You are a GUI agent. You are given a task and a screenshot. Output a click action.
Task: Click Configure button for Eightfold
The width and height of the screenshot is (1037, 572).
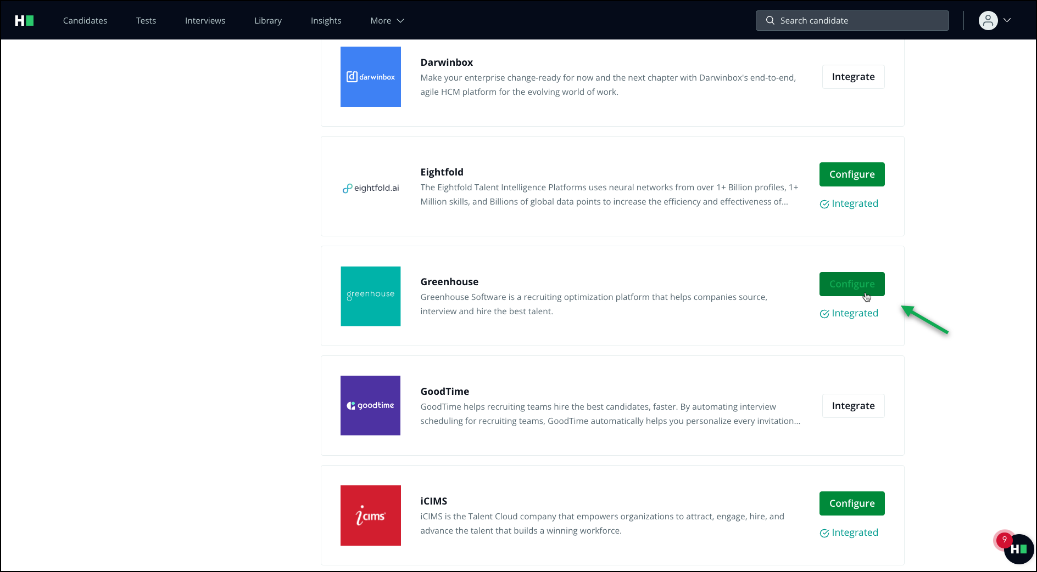pyautogui.click(x=852, y=174)
